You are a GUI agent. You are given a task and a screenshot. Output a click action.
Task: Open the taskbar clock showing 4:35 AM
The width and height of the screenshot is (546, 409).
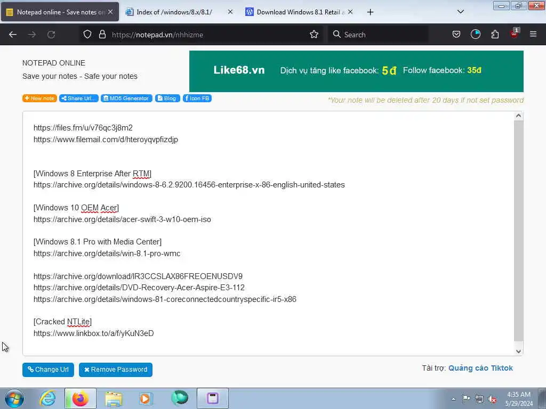tap(519, 398)
